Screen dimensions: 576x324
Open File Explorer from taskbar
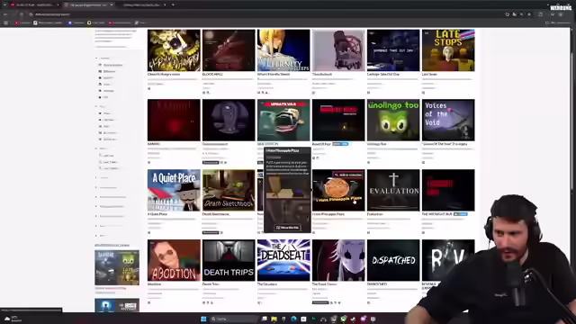tap(274, 319)
